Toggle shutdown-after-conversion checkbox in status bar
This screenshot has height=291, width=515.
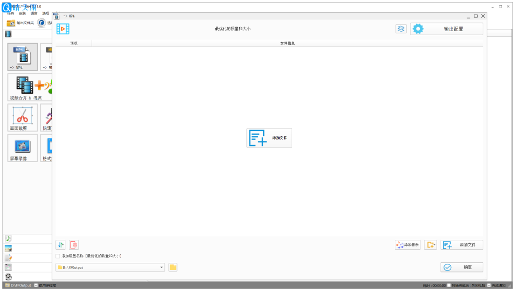coord(449,285)
